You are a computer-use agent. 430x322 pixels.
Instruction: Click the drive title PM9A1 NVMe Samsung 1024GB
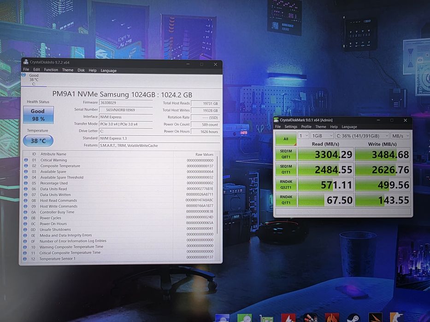point(122,94)
